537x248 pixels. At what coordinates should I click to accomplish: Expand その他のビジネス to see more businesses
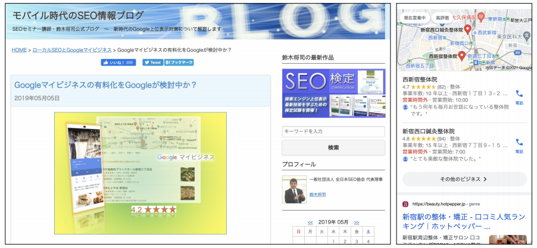click(464, 179)
